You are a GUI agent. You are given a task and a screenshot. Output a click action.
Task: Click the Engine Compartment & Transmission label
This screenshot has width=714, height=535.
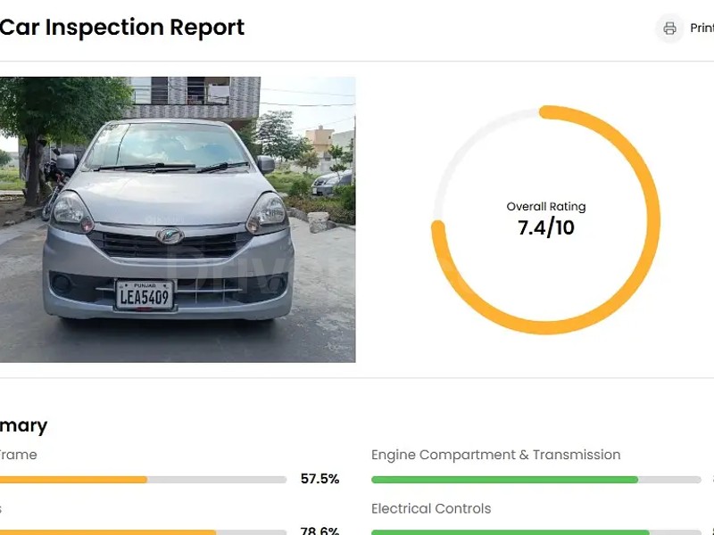(495, 455)
